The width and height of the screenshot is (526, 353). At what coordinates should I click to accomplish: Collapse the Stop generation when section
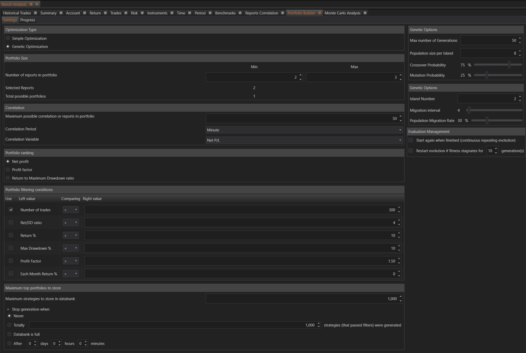(8, 309)
